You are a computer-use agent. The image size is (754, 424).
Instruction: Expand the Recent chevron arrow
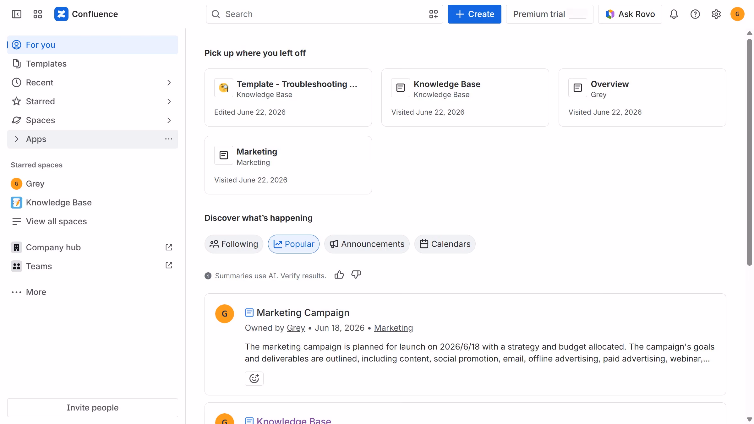(169, 83)
